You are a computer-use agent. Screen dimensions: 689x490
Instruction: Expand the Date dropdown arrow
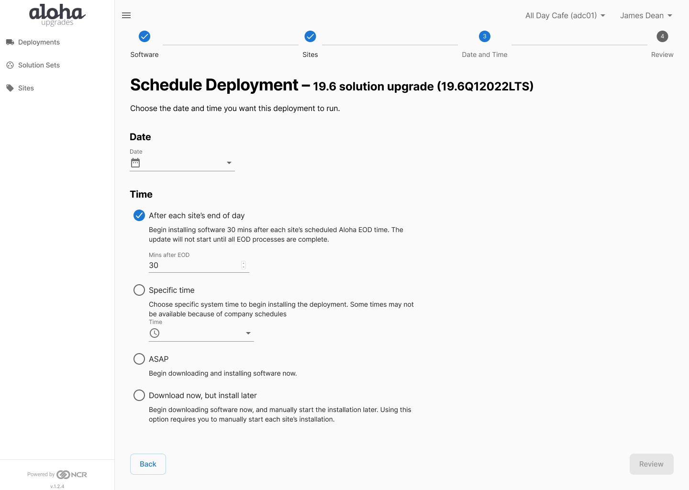pos(229,163)
